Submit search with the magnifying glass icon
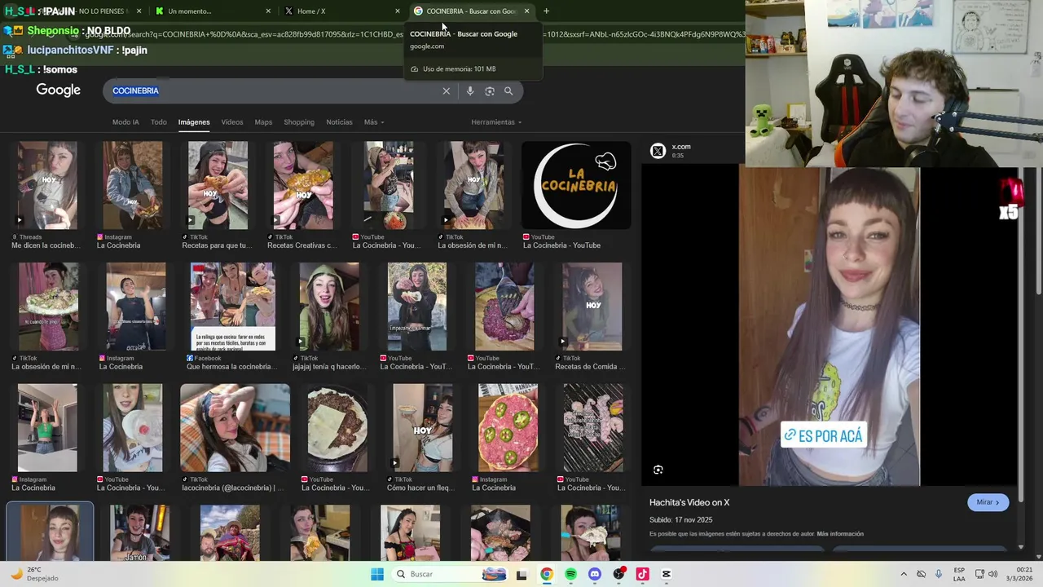The image size is (1043, 587). point(508,91)
